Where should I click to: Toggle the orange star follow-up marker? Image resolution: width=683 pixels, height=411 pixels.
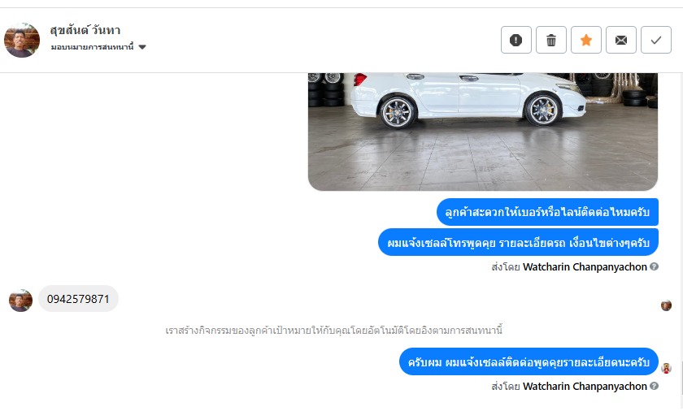[x=586, y=40]
